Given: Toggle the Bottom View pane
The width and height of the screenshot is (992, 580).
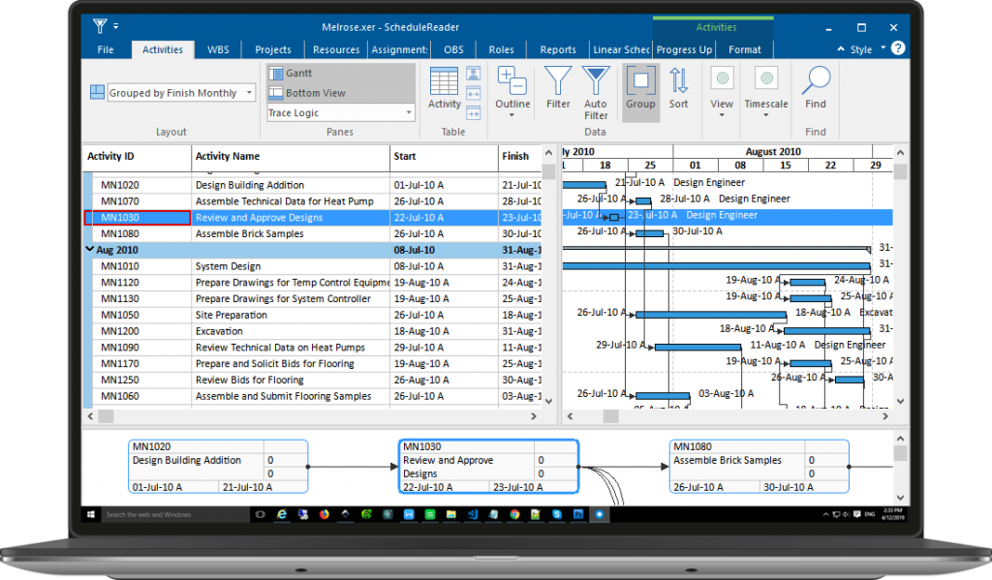Looking at the screenshot, I should point(304,93).
